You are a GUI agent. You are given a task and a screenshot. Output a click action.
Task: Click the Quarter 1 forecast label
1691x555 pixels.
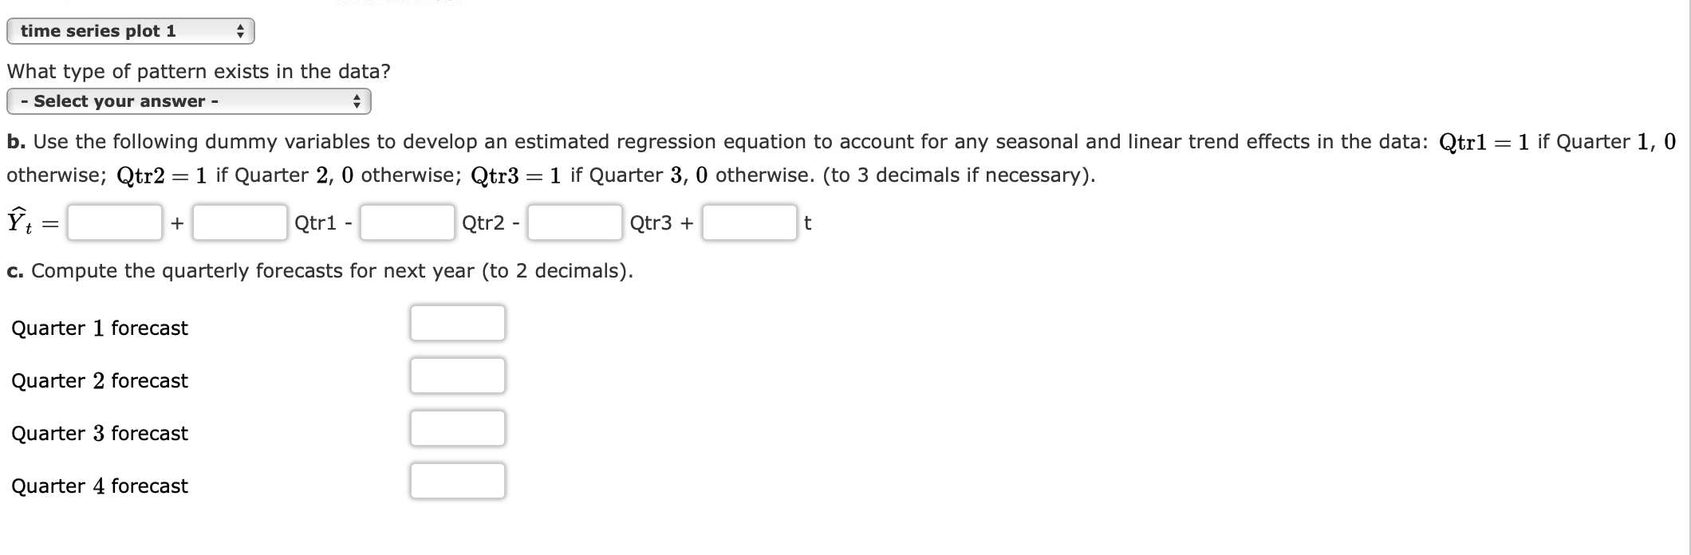(99, 327)
